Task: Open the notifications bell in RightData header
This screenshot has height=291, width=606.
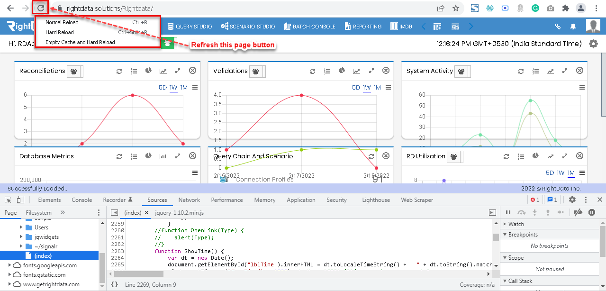Action: [x=573, y=27]
